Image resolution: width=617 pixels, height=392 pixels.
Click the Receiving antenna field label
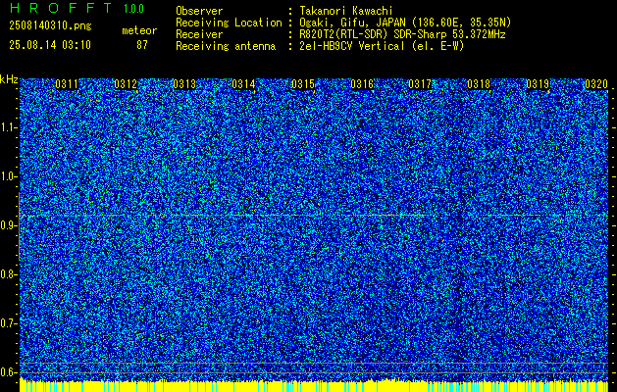[x=226, y=46]
